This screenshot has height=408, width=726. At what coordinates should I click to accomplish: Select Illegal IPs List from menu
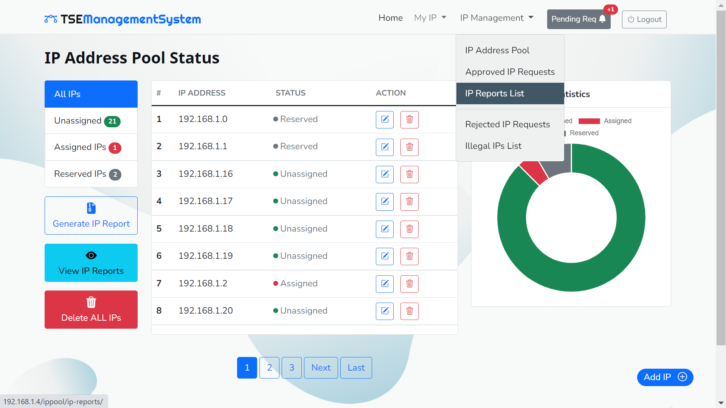pyautogui.click(x=493, y=146)
